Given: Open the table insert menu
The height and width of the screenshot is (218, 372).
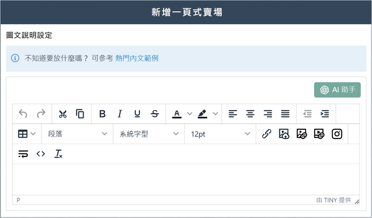Looking at the screenshot, I should coord(27,134).
